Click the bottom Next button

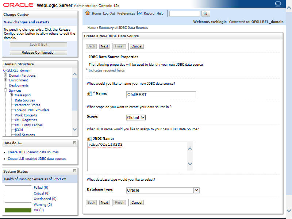click(104, 203)
